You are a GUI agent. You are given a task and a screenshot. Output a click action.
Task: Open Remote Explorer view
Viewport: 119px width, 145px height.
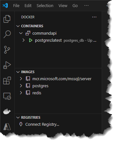(x=7, y=96)
